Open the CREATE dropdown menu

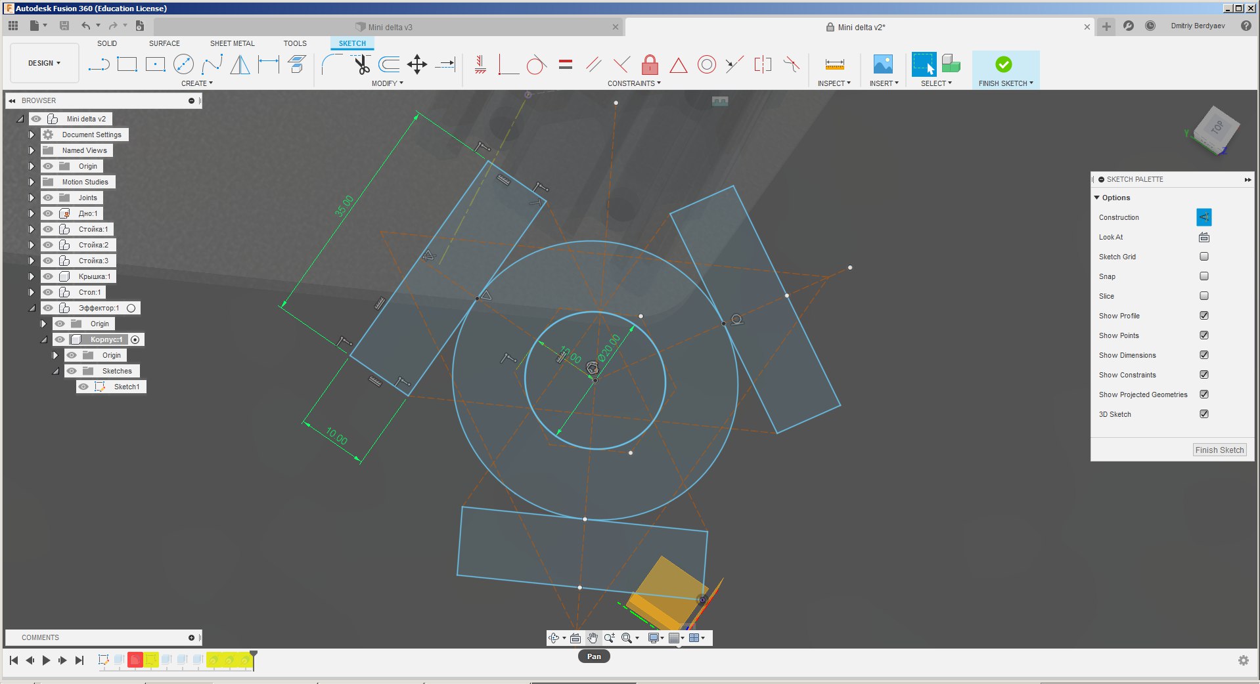(x=197, y=83)
